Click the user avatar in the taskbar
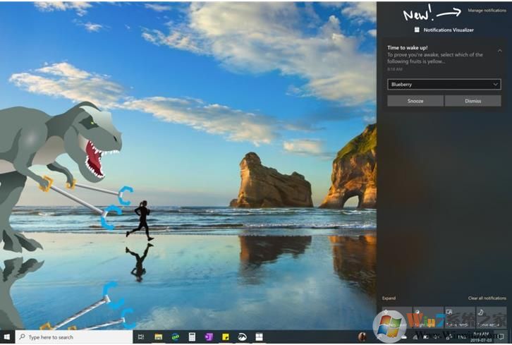512x345 pixels. coord(362,337)
